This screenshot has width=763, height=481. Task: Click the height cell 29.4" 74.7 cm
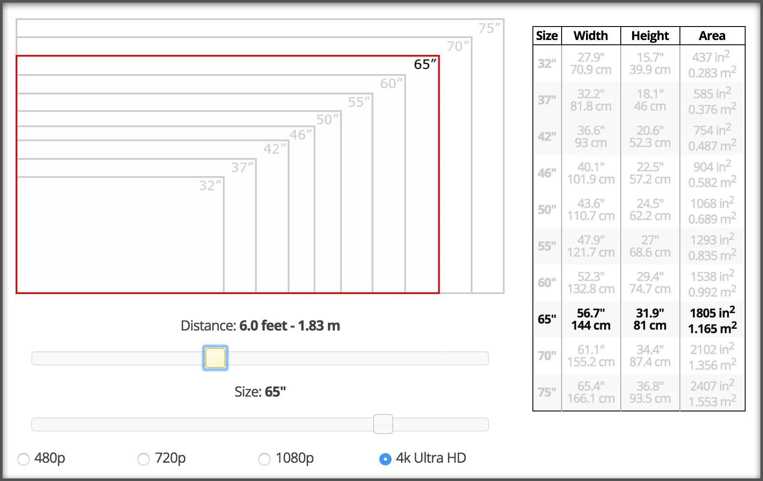tap(650, 283)
